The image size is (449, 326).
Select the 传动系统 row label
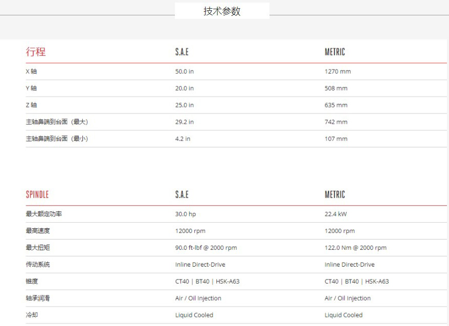click(x=38, y=265)
